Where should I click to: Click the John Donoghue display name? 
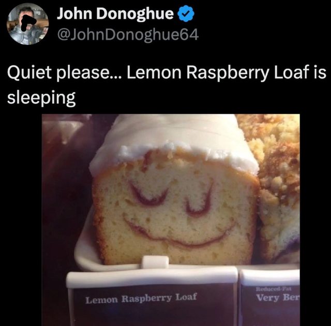click(115, 13)
